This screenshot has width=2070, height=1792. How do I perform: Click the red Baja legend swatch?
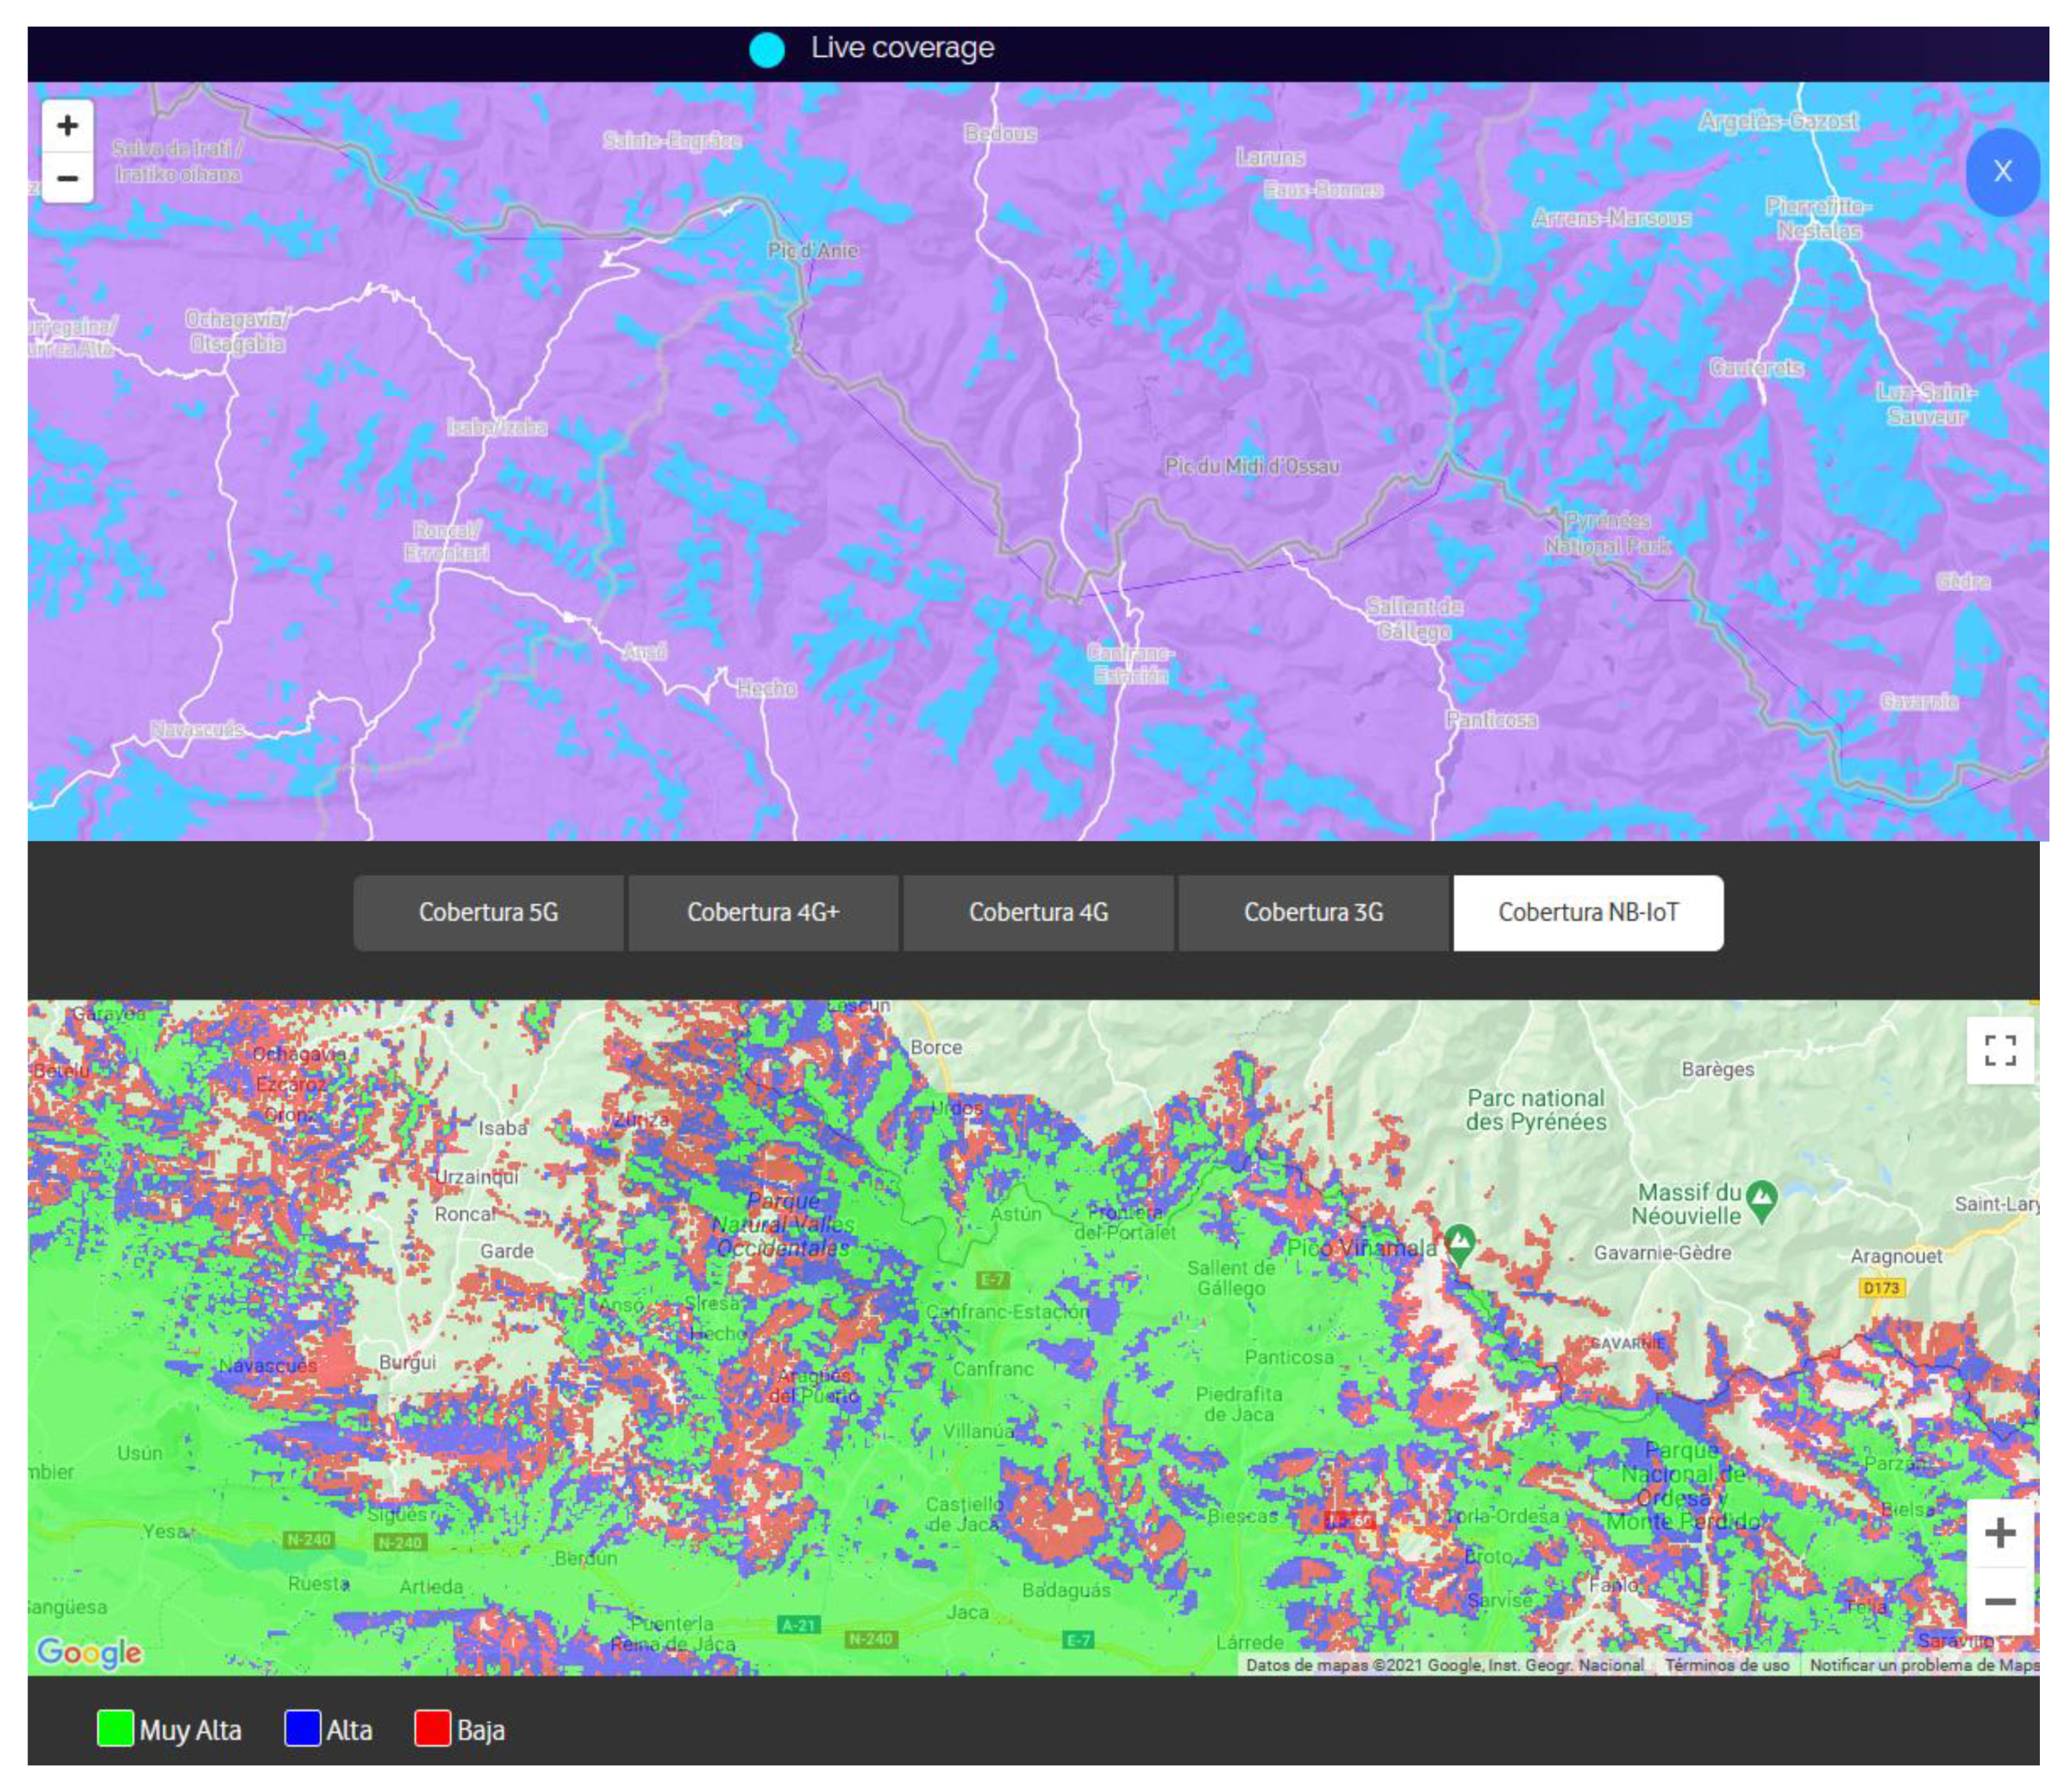(432, 1729)
